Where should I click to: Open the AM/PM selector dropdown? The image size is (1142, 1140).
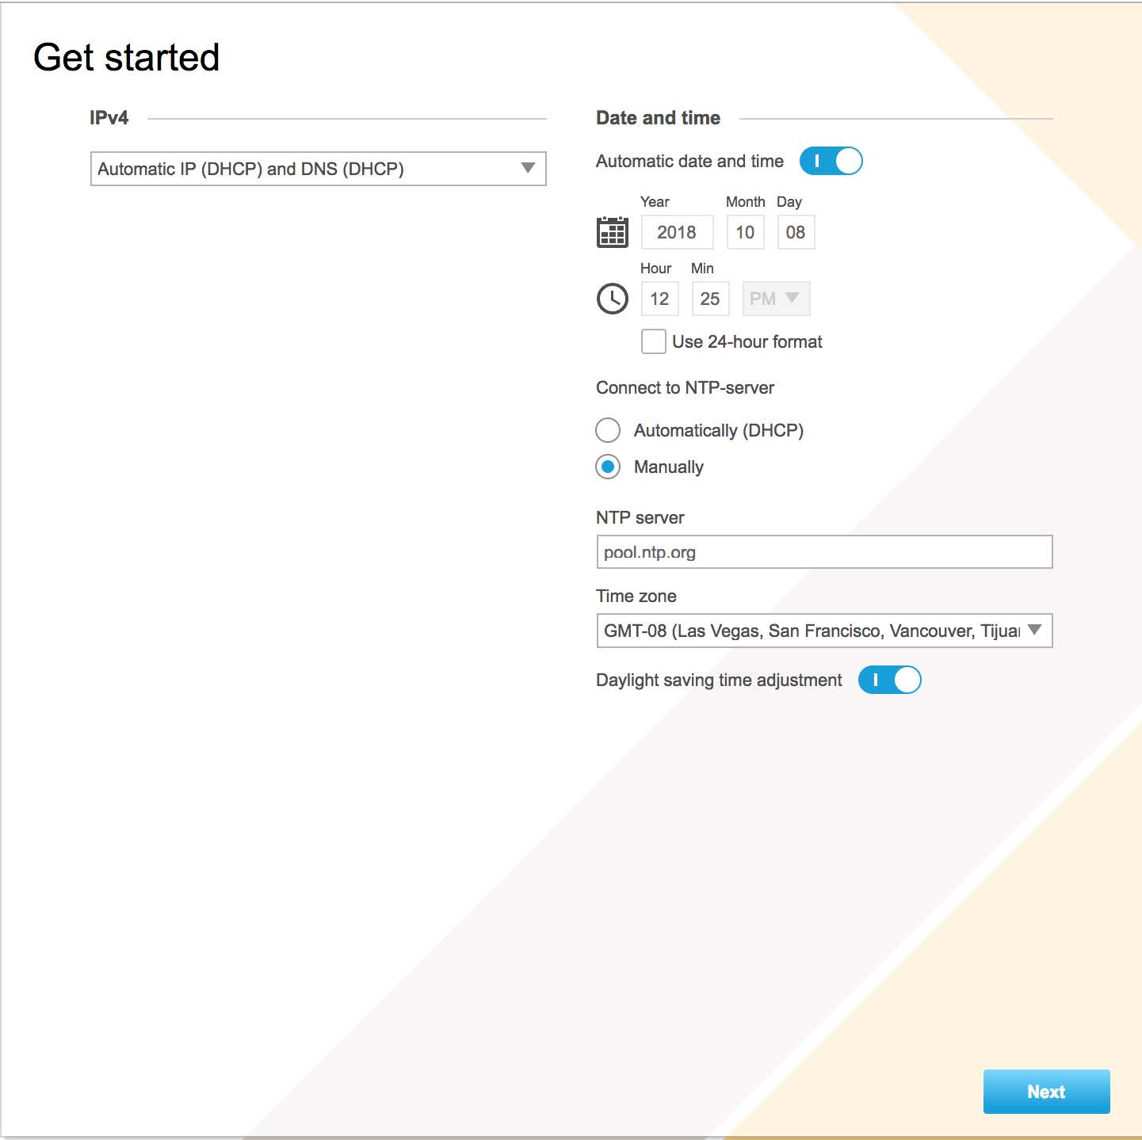click(x=776, y=299)
